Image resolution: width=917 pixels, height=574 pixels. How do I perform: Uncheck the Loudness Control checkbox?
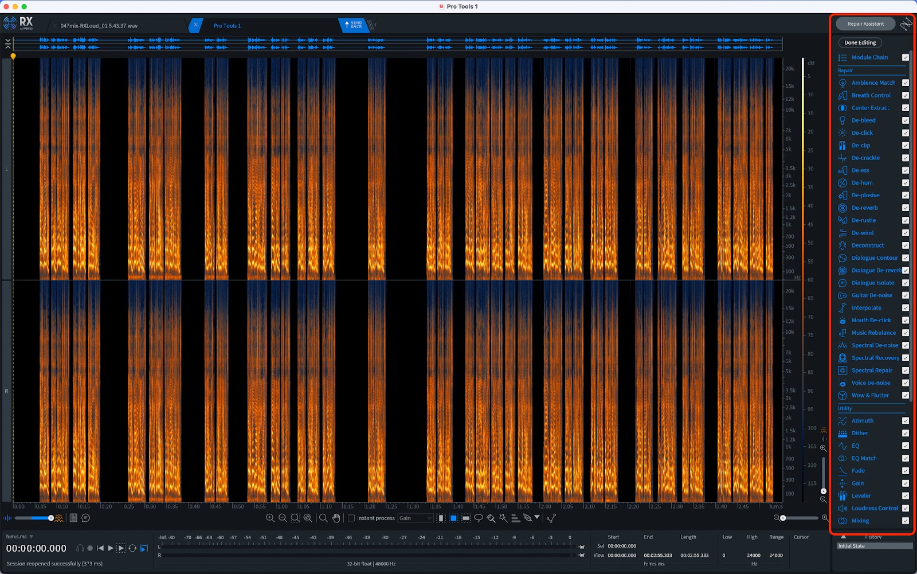(x=906, y=508)
